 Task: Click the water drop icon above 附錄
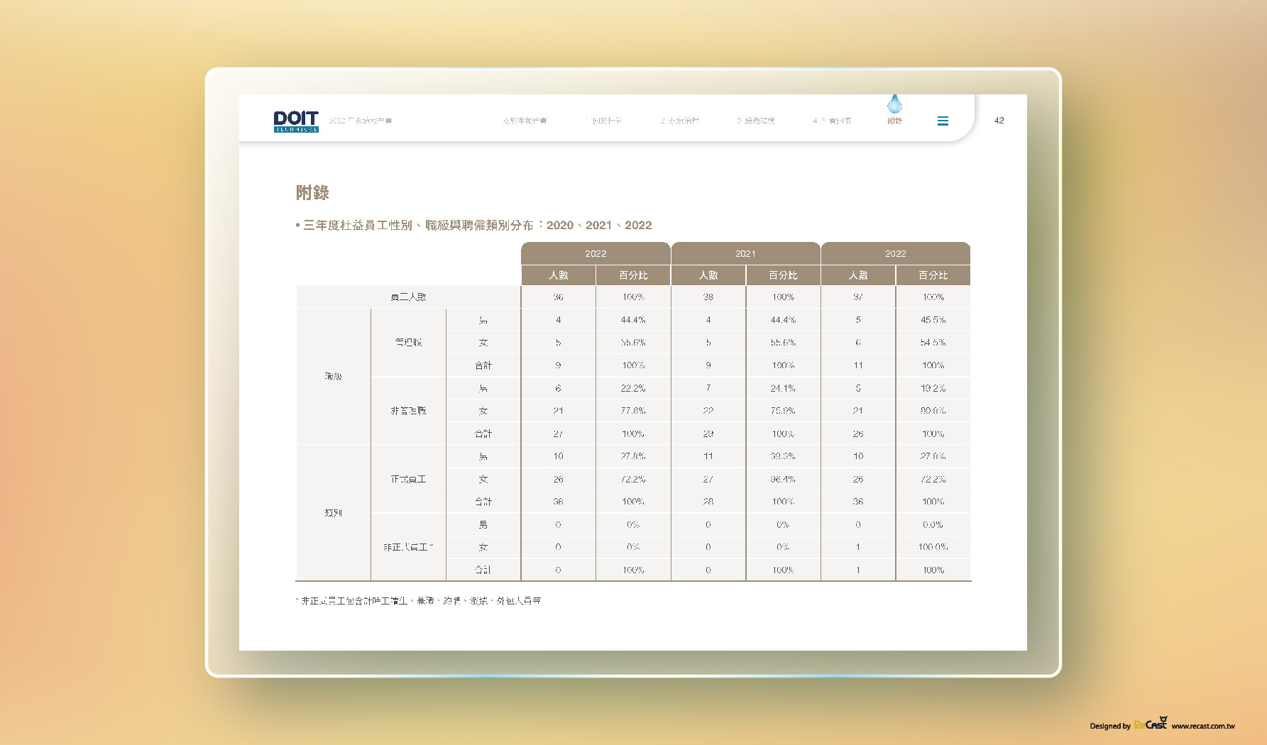[x=894, y=104]
